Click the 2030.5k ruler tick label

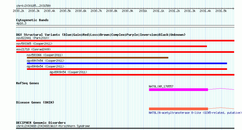click(x=65, y=11)
